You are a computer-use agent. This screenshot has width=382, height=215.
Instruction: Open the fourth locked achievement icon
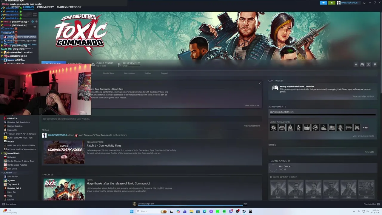click(x=298, y=128)
